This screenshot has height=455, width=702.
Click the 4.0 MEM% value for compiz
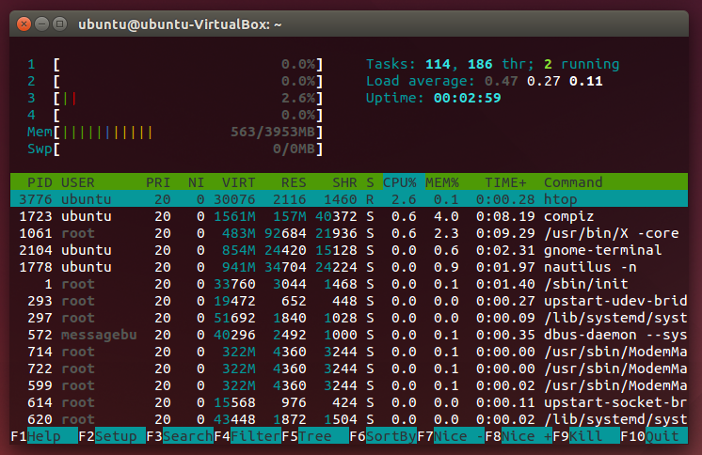tap(446, 216)
